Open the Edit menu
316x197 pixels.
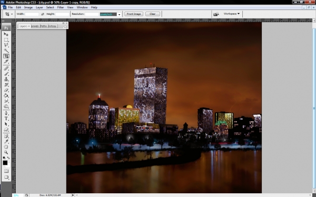pyautogui.click(x=18, y=7)
